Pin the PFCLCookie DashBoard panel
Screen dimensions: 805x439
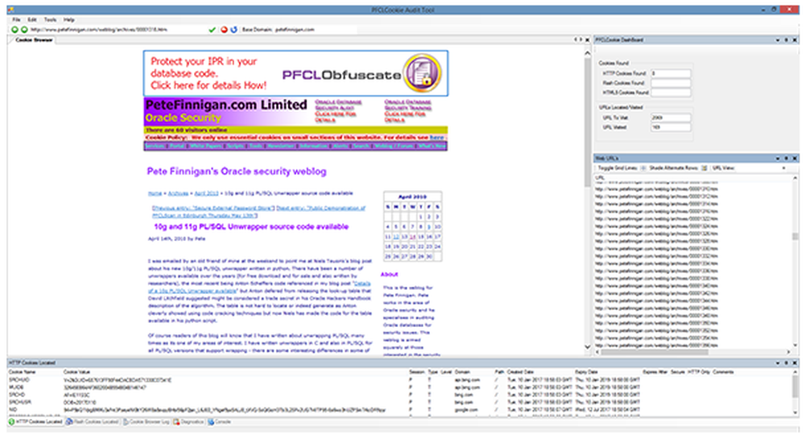point(786,39)
